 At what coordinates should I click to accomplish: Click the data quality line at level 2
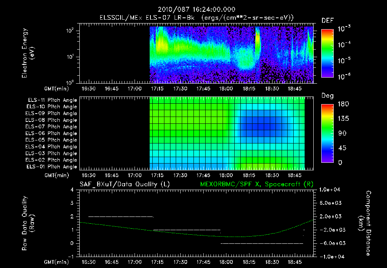(121, 217)
